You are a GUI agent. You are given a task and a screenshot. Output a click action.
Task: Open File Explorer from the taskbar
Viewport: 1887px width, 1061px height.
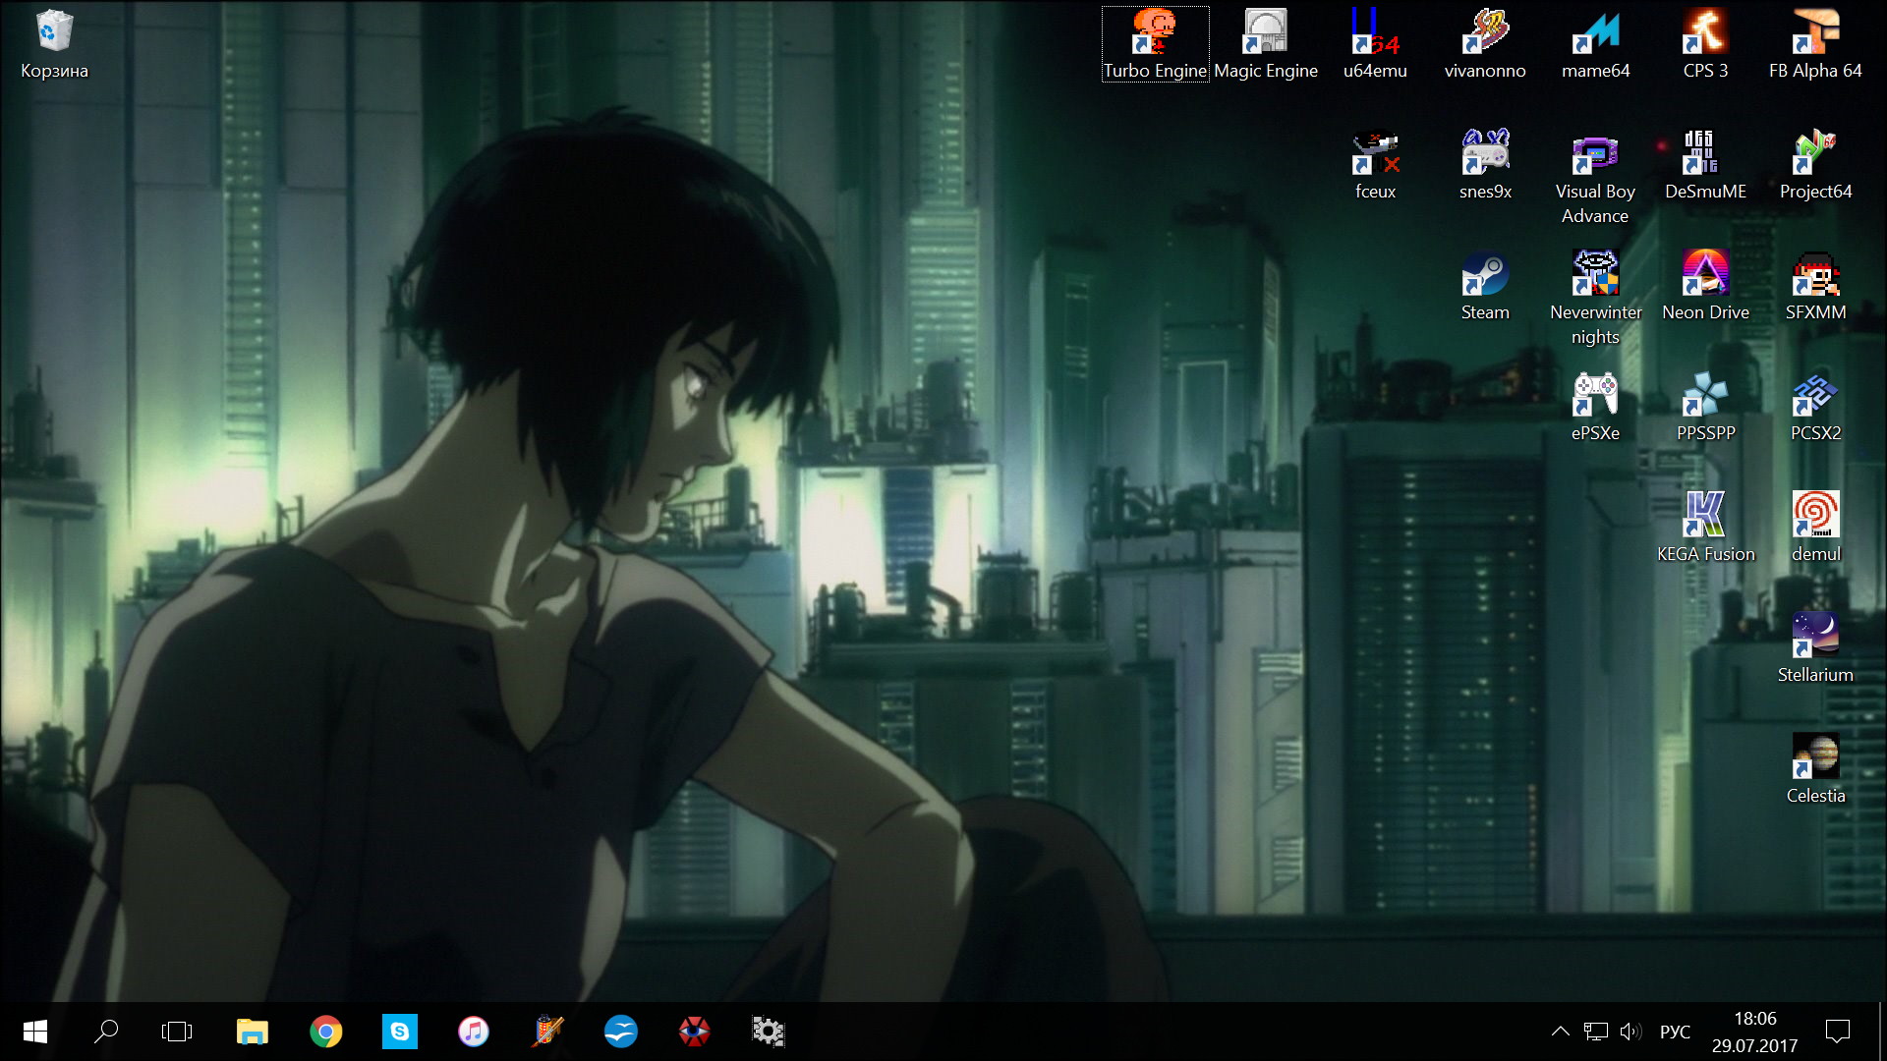(253, 1032)
